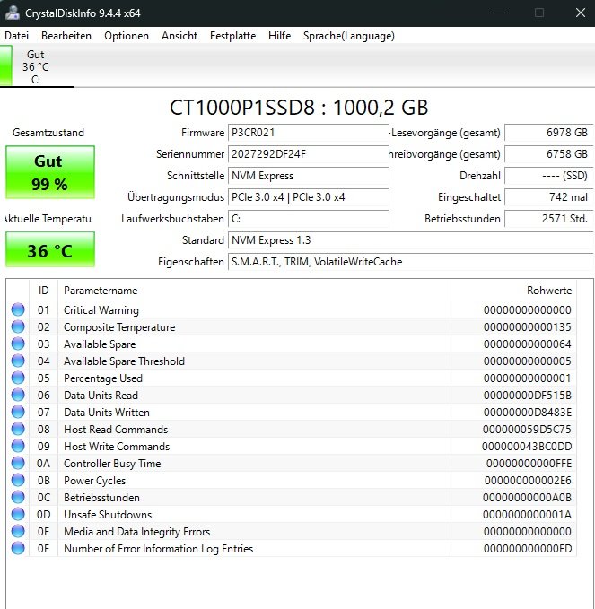Click the Rohwerte column header
Viewport: 595px width, 609px height.
pyautogui.click(x=513, y=291)
